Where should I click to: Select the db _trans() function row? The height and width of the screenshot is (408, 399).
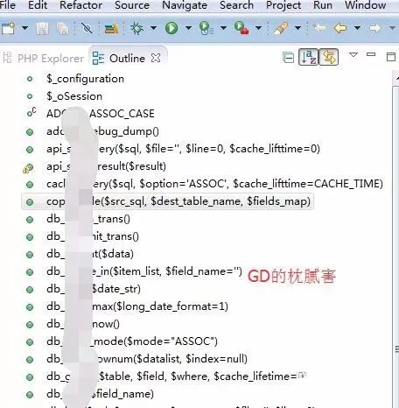pyautogui.click(x=88, y=219)
